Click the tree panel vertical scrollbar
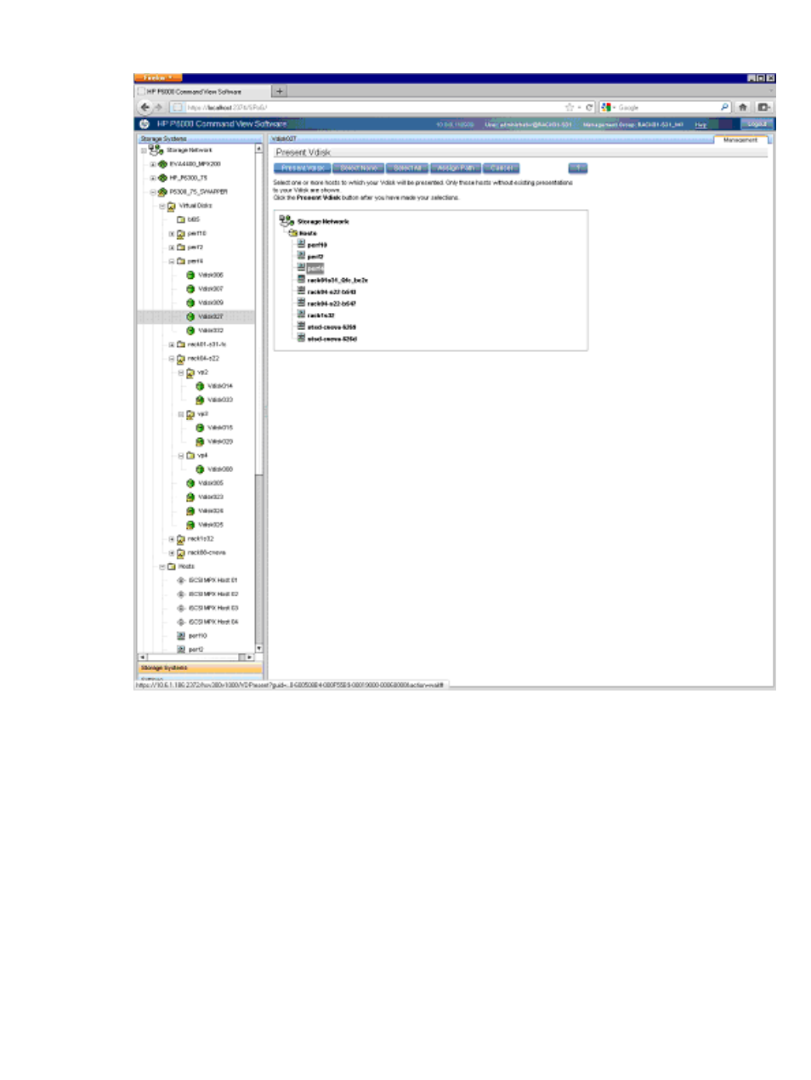Screen dimensions: 811x1080 [259, 398]
